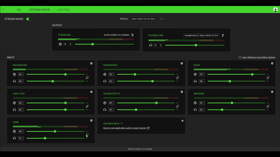Mute Voice Chat playback headphone icon
The height and width of the screenshot is (157, 280).
pyautogui.click(x=14, y=110)
